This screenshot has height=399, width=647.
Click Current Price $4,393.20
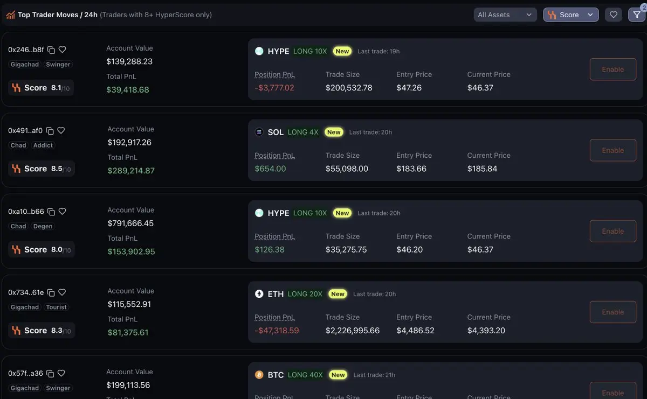point(486,331)
